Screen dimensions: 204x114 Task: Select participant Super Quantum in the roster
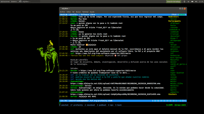[177, 73]
